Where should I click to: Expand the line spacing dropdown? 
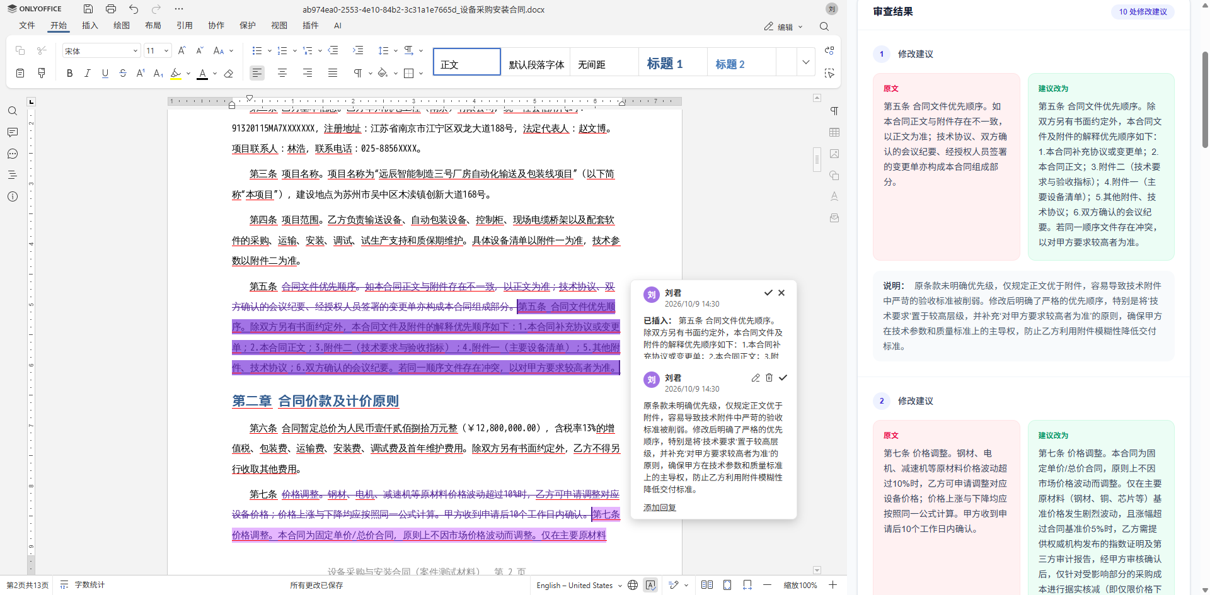(x=396, y=51)
